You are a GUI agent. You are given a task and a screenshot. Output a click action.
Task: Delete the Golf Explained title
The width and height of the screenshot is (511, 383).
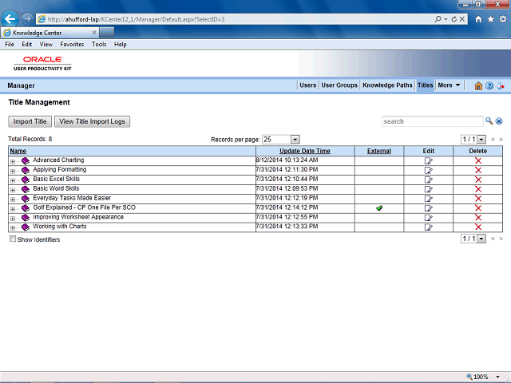point(478,207)
